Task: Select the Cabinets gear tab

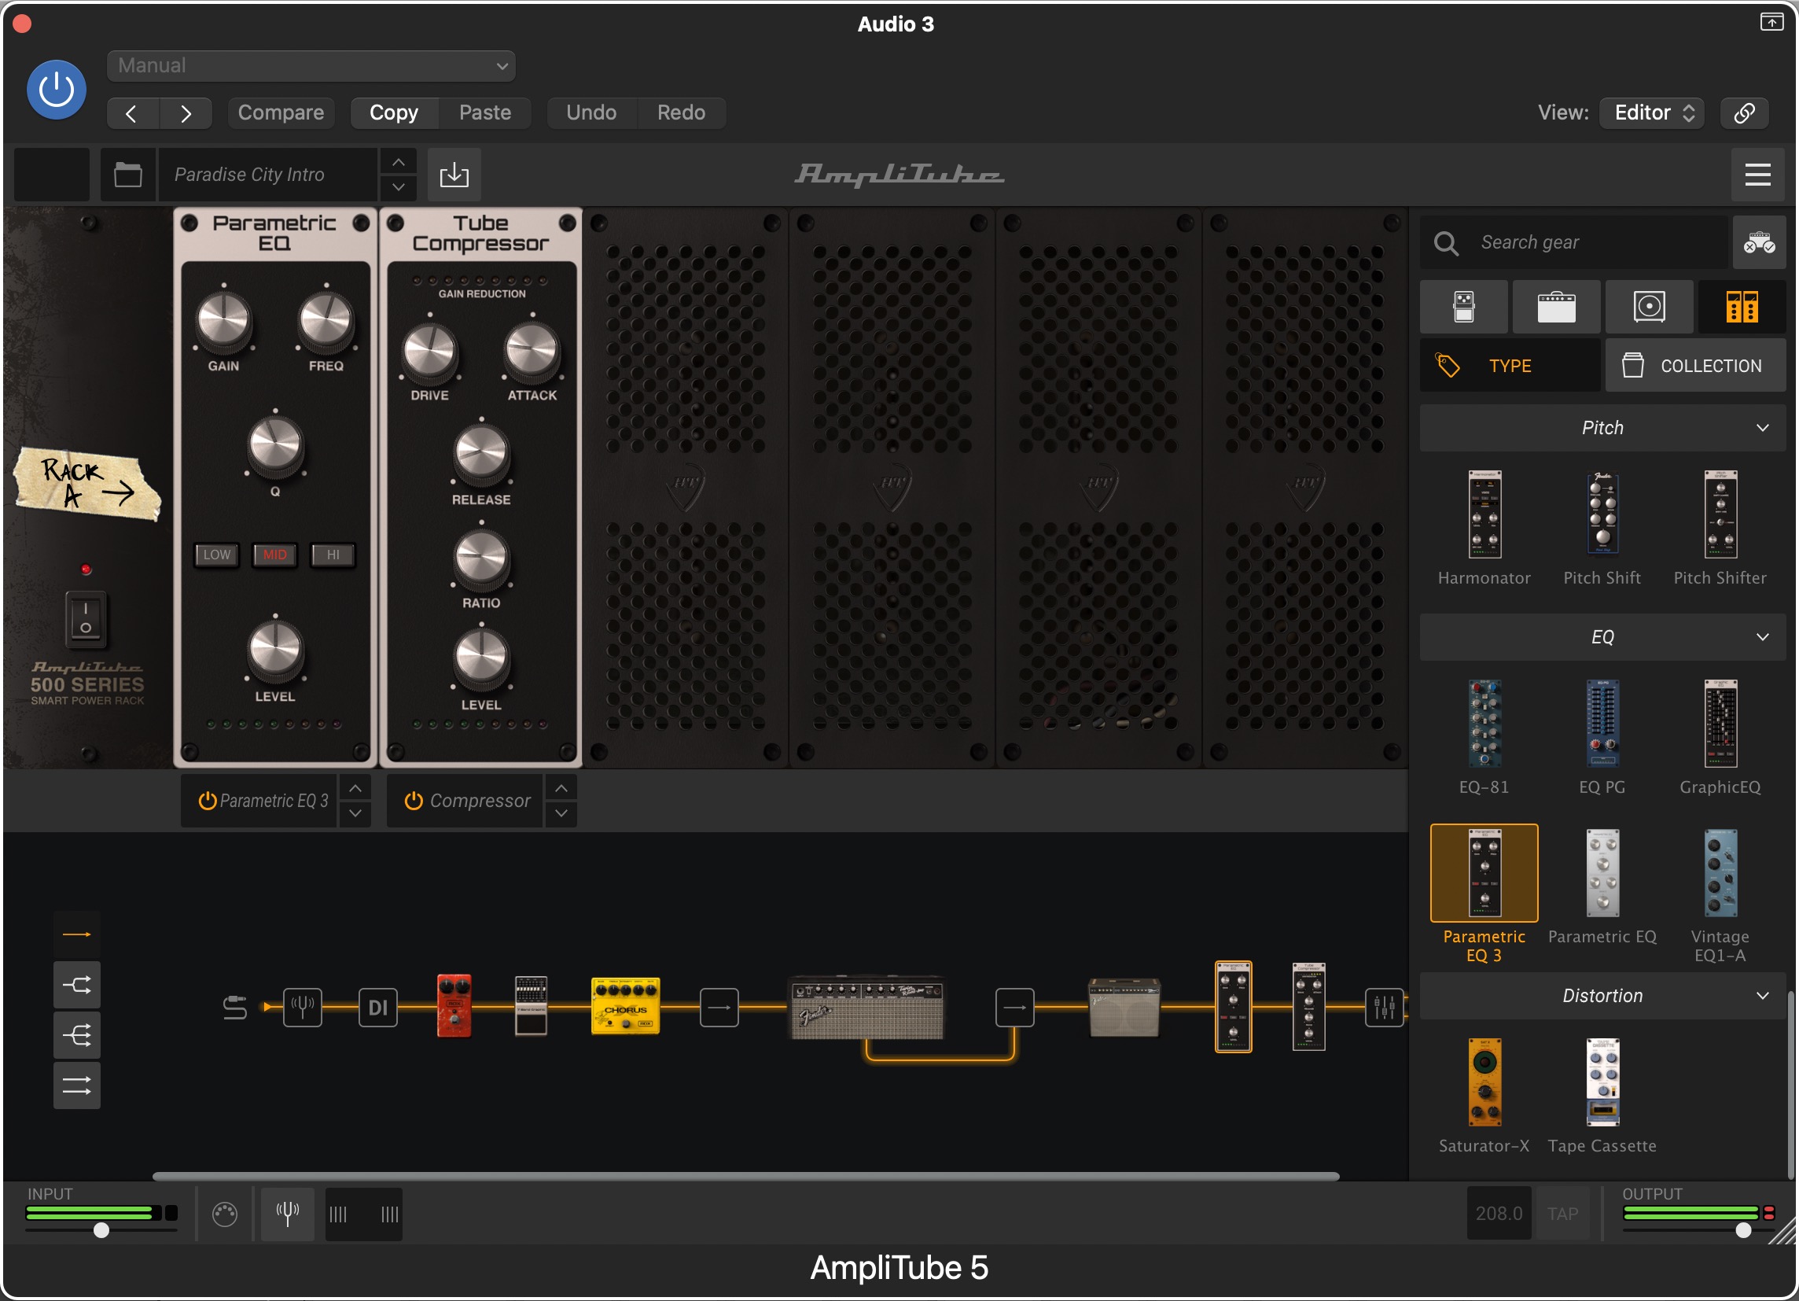Action: (1649, 307)
